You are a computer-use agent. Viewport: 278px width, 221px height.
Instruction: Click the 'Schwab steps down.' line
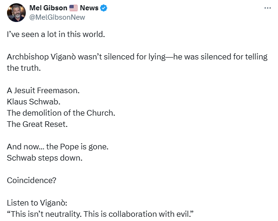pos(45,158)
